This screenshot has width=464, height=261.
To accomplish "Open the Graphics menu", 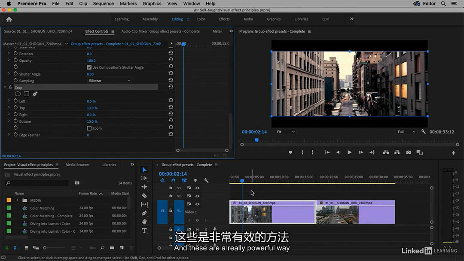I will tap(152, 3).
